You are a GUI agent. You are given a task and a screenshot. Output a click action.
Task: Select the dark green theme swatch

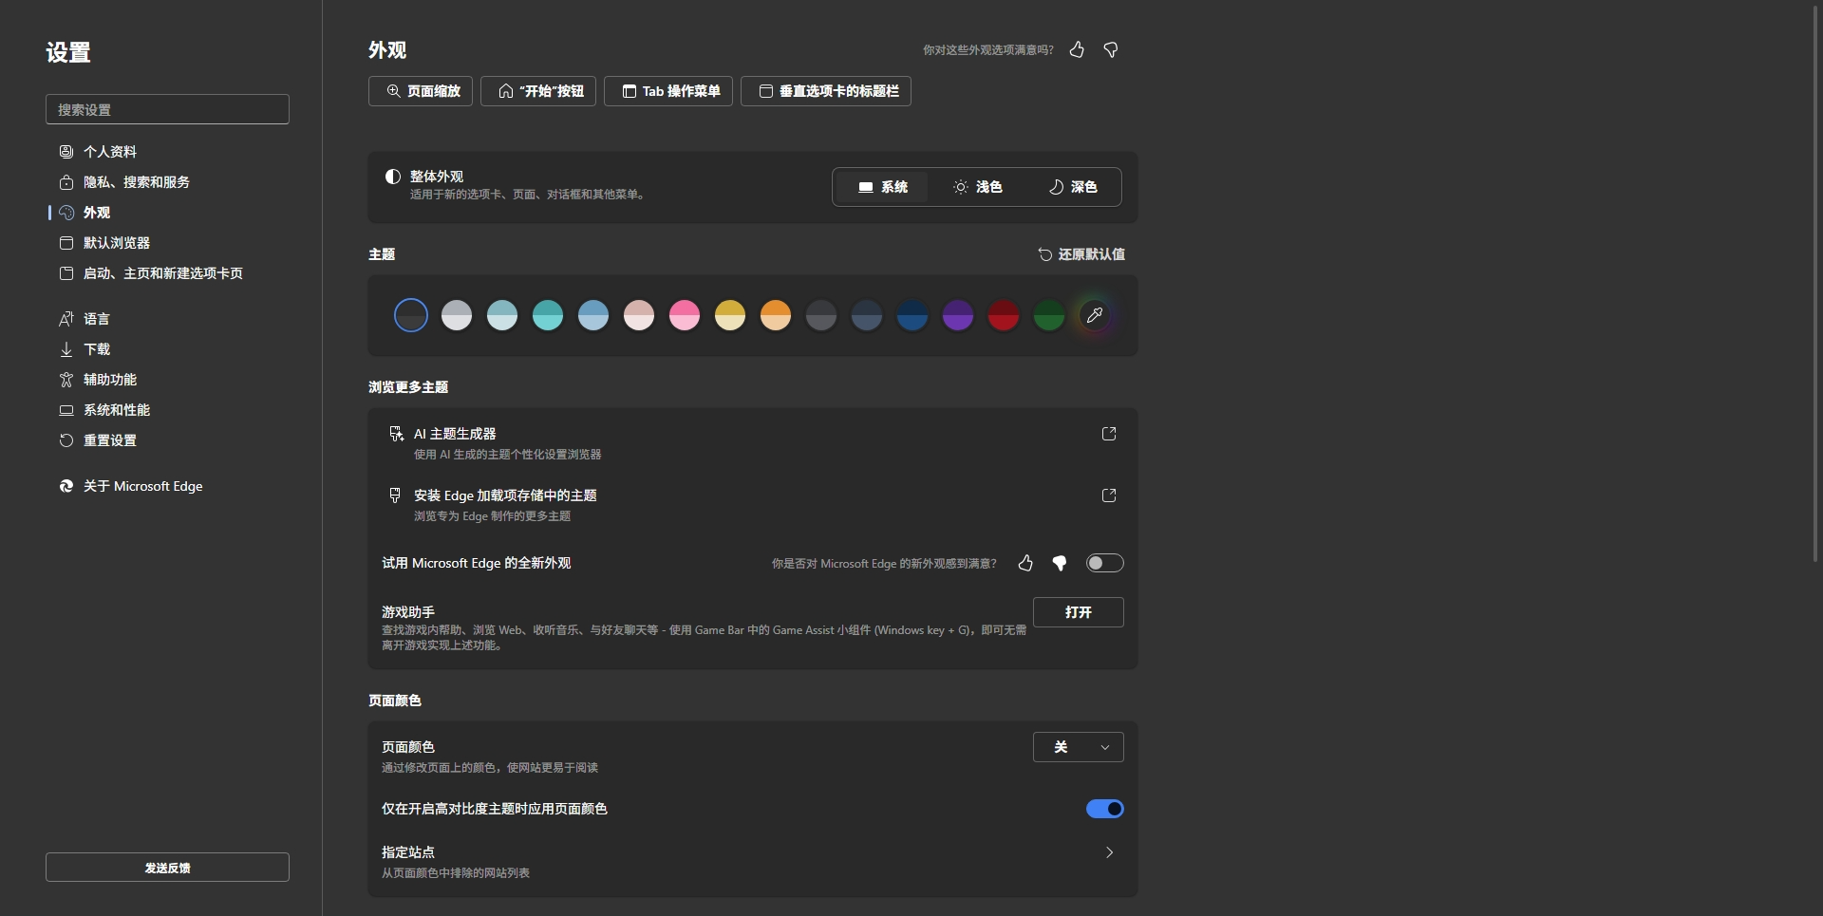click(1049, 315)
